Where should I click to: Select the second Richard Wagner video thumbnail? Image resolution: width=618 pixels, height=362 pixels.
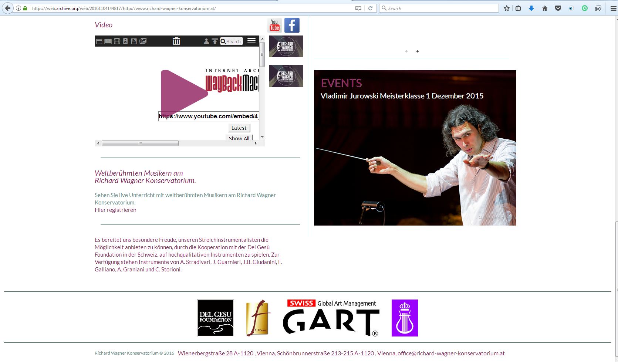click(286, 76)
